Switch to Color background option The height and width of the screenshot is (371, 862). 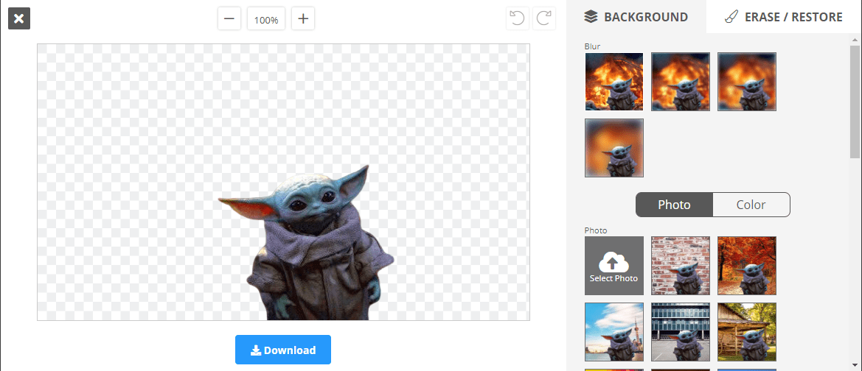[x=751, y=205]
